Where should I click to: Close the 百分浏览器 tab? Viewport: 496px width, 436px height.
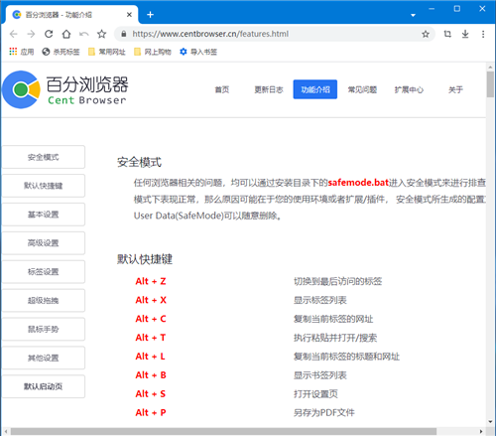[x=129, y=15]
